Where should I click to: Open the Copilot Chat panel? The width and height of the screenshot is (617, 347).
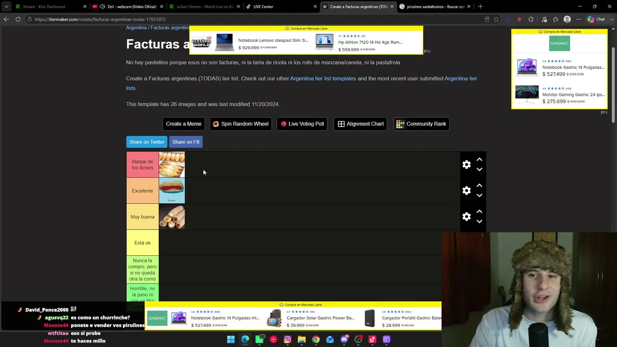(x=596, y=19)
